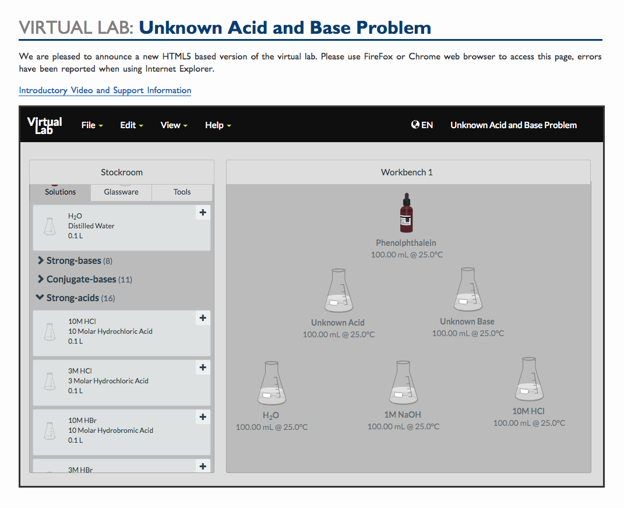Image resolution: width=624 pixels, height=508 pixels.
Task: Open the Introductory Video and Support Information link
Action: pos(104,90)
